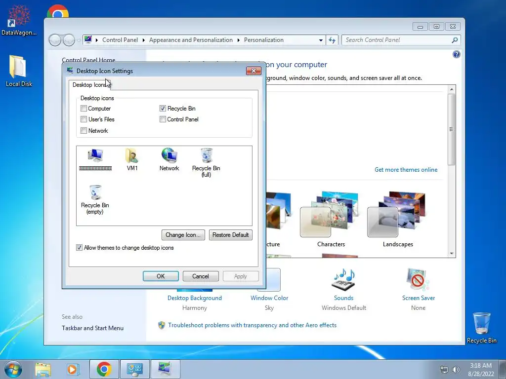Open Taskbar and Start Menu link
506x379 pixels.
pyautogui.click(x=92, y=328)
